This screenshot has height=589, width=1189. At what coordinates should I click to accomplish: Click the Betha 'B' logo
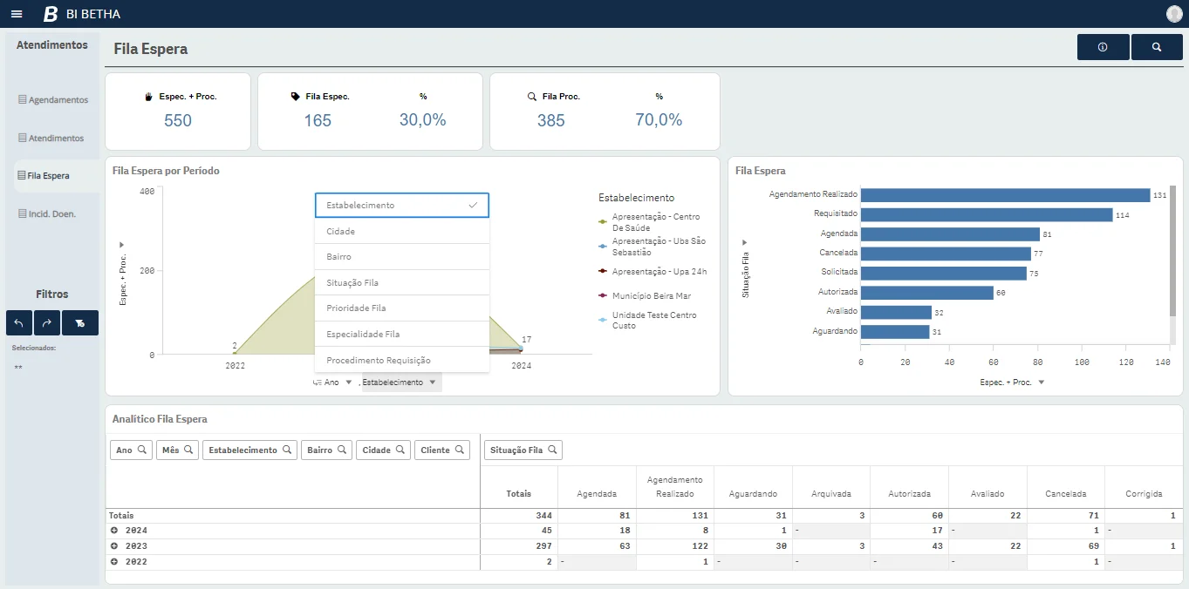(x=51, y=14)
